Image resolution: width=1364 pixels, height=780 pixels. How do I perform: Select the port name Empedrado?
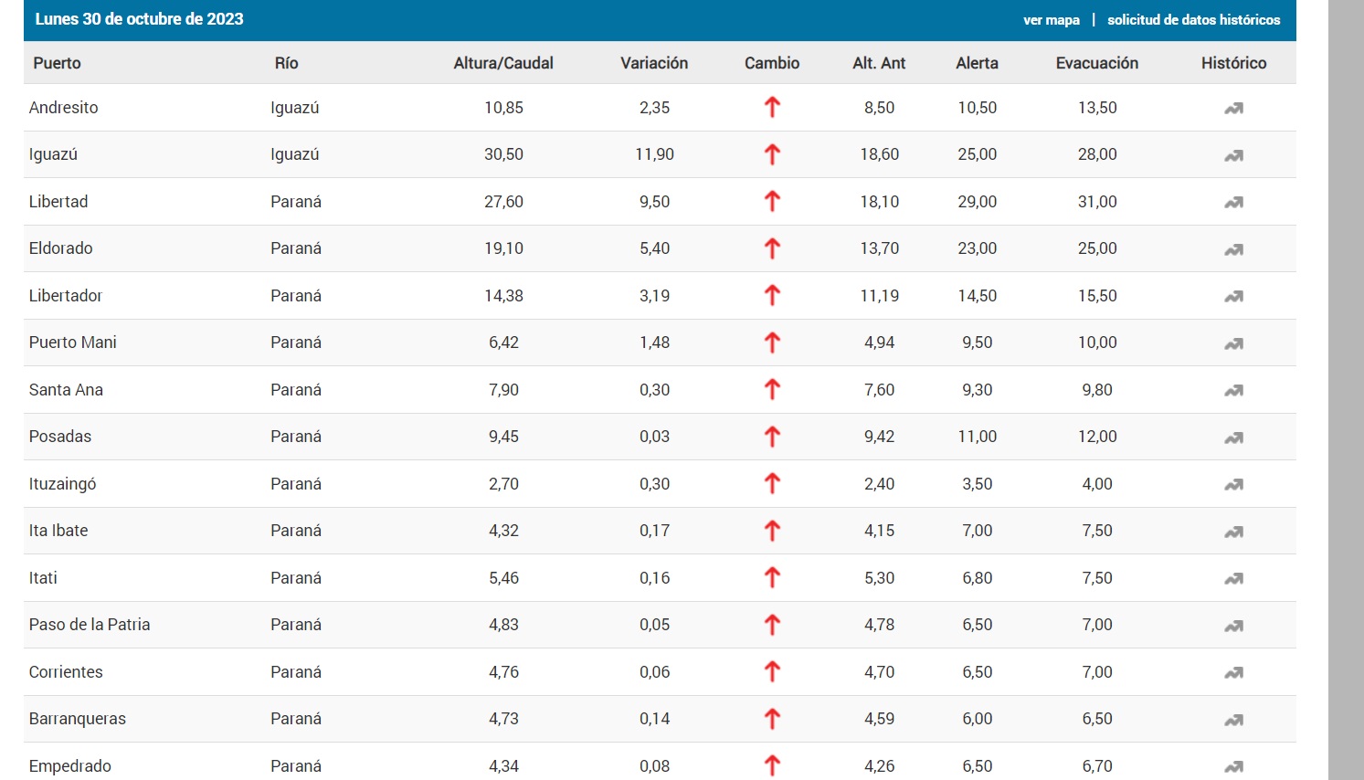coord(70,766)
